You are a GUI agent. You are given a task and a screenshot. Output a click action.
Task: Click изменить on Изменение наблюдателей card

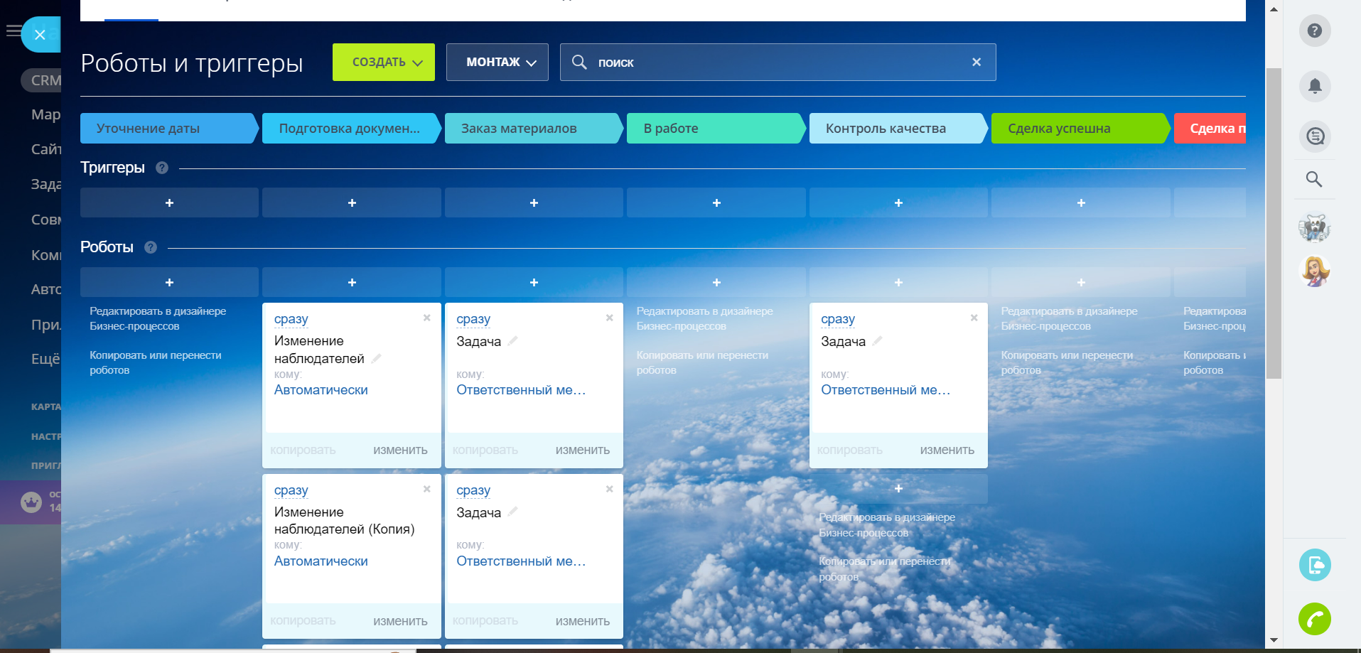[400, 450]
